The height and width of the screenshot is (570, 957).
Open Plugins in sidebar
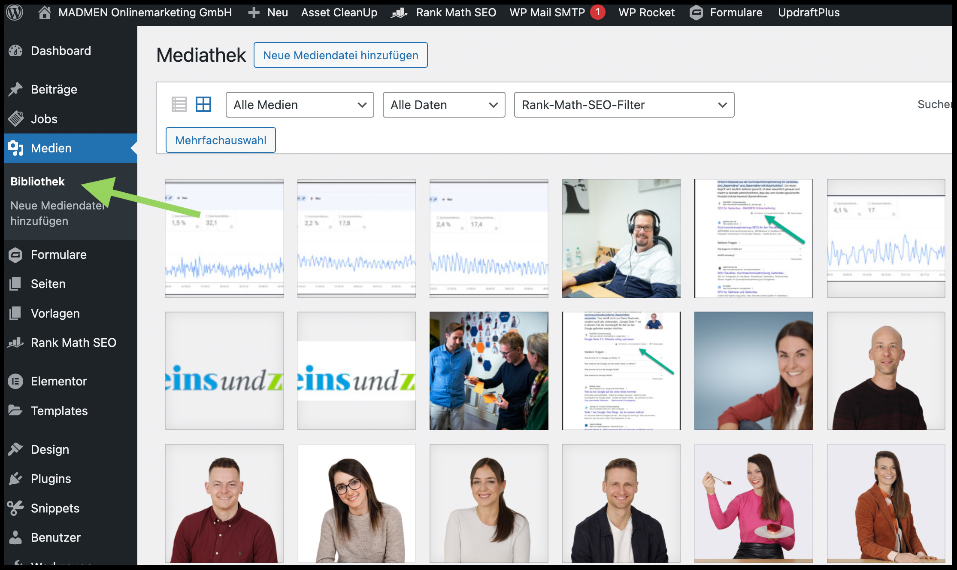click(51, 479)
